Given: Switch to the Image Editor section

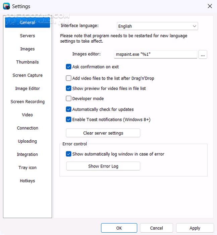Looking at the screenshot, I should point(28,89).
